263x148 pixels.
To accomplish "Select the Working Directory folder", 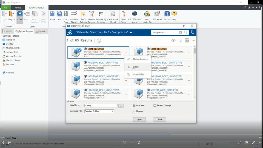I will click(12, 56).
